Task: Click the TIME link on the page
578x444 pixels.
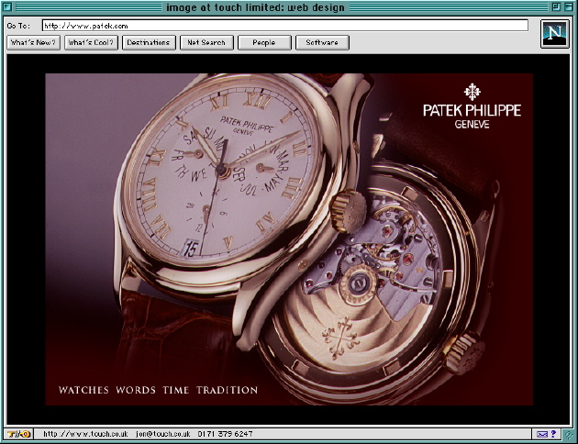Action: [x=176, y=390]
